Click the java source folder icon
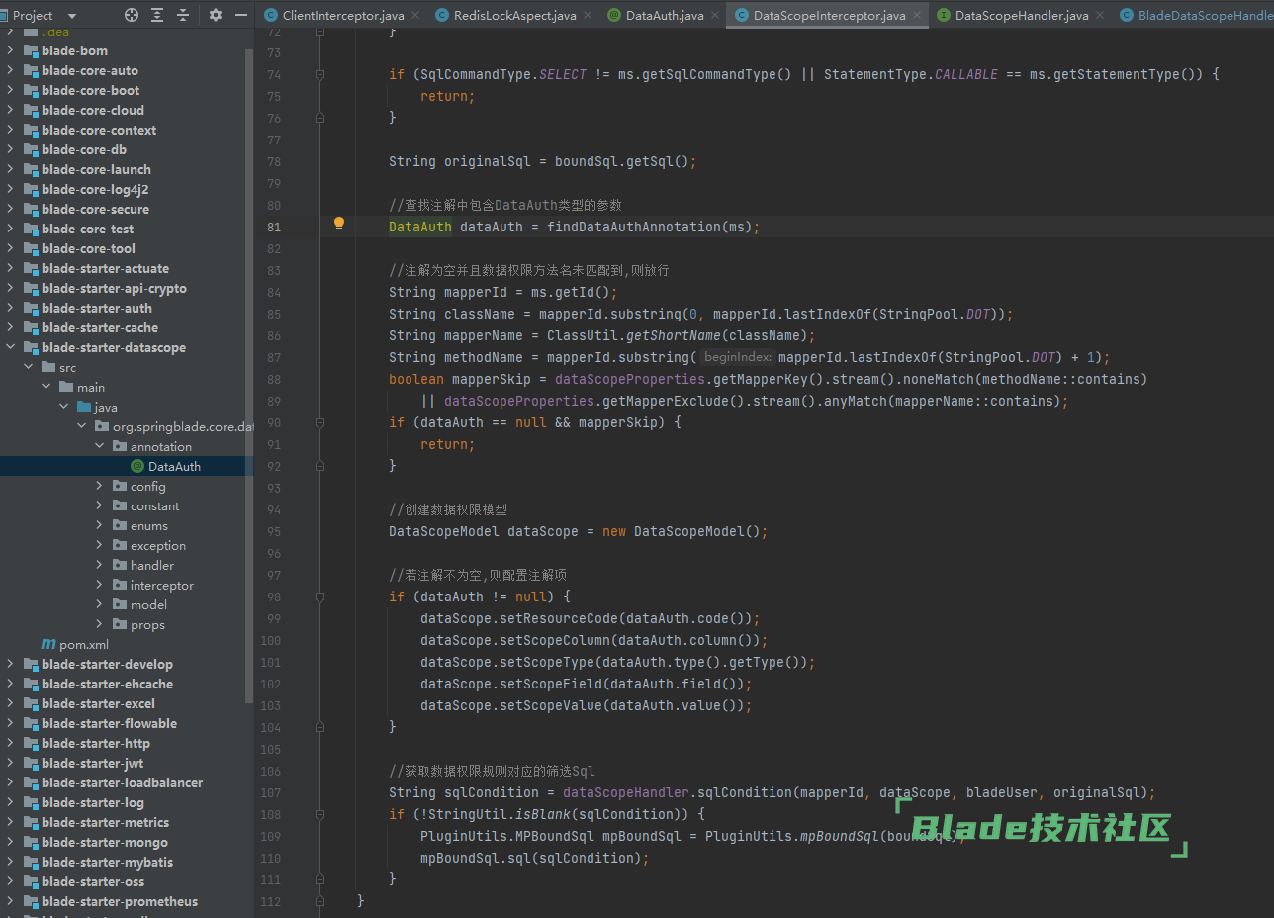 point(84,407)
